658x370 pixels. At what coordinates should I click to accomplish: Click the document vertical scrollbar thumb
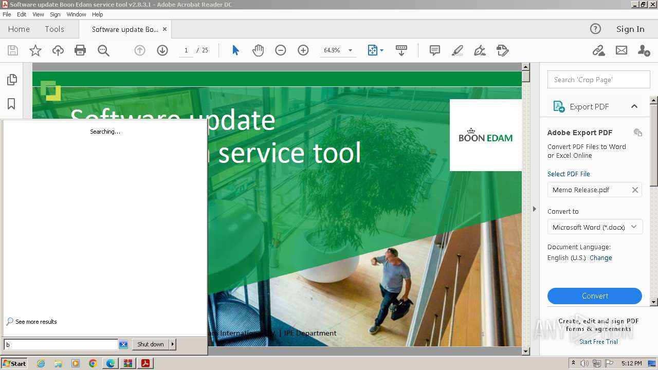[525, 76]
